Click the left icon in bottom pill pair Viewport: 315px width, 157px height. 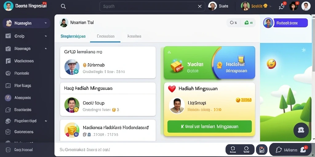233,149
